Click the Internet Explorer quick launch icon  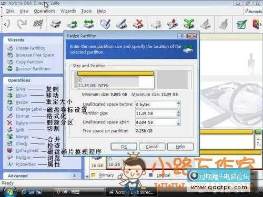[x=24, y=192]
